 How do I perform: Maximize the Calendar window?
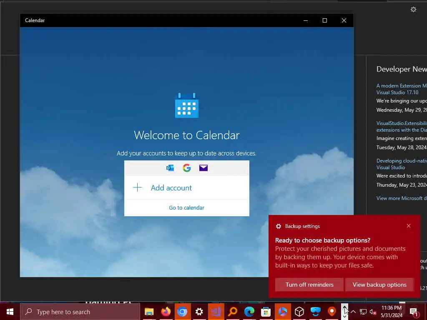tap(324, 20)
